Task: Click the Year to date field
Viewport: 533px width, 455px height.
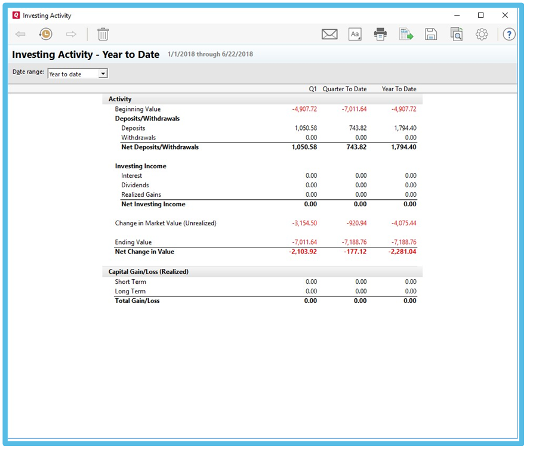Action: pos(73,74)
